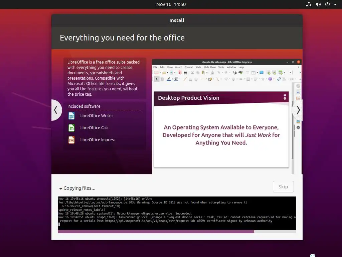Click the Print icon in Impress toolbar
This screenshot has width=342, height=257.
(x=186, y=73)
